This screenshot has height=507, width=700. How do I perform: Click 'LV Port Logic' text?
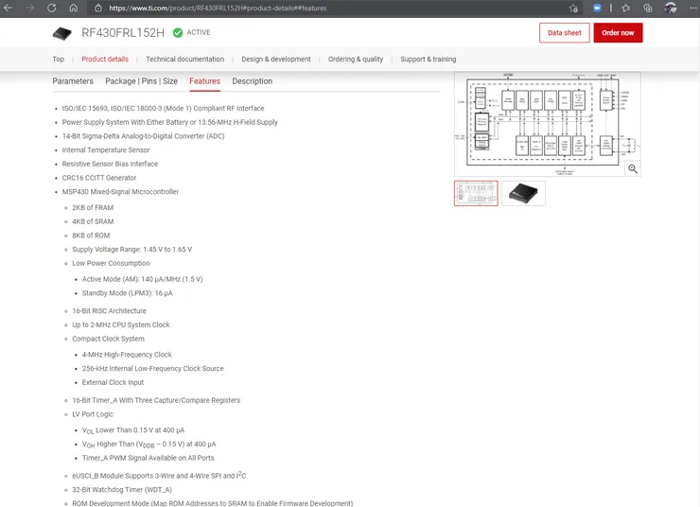coord(93,414)
